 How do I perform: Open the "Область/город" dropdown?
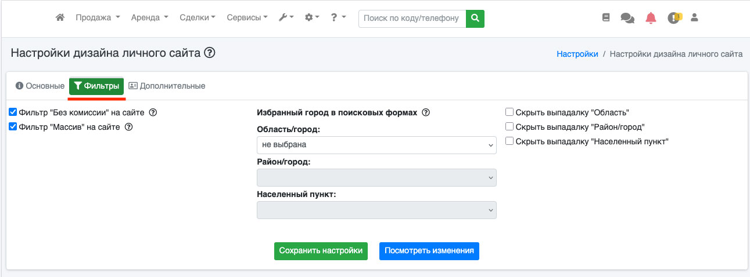pos(376,145)
